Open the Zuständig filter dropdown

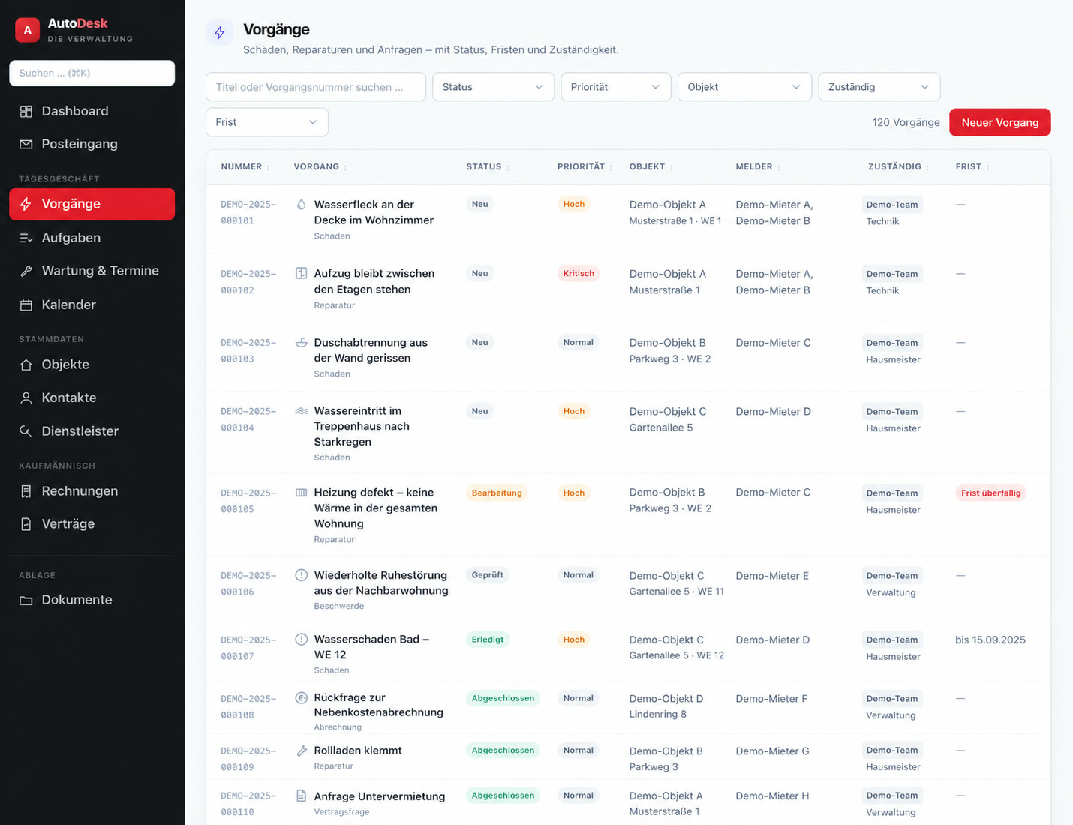879,87
